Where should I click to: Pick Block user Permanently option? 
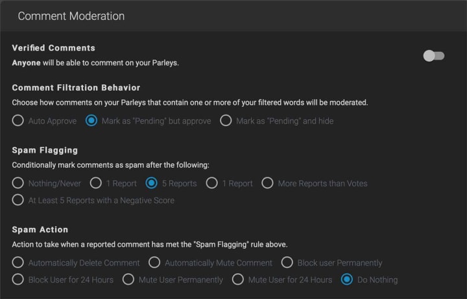[x=287, y=263]
